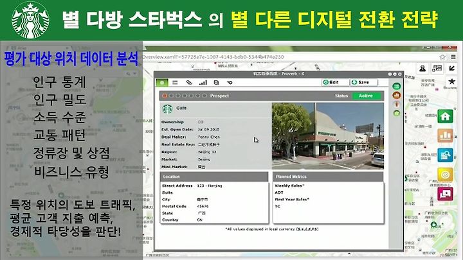The image size is (463, 260).
Task: Click the map pin side icon
Action: coord(396,104)
